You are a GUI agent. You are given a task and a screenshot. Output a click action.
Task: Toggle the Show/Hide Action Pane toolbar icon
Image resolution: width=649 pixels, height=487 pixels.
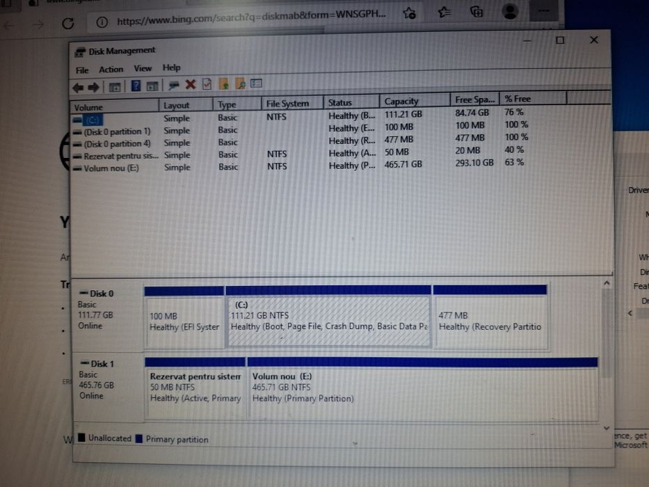click(x=152, y=86)
